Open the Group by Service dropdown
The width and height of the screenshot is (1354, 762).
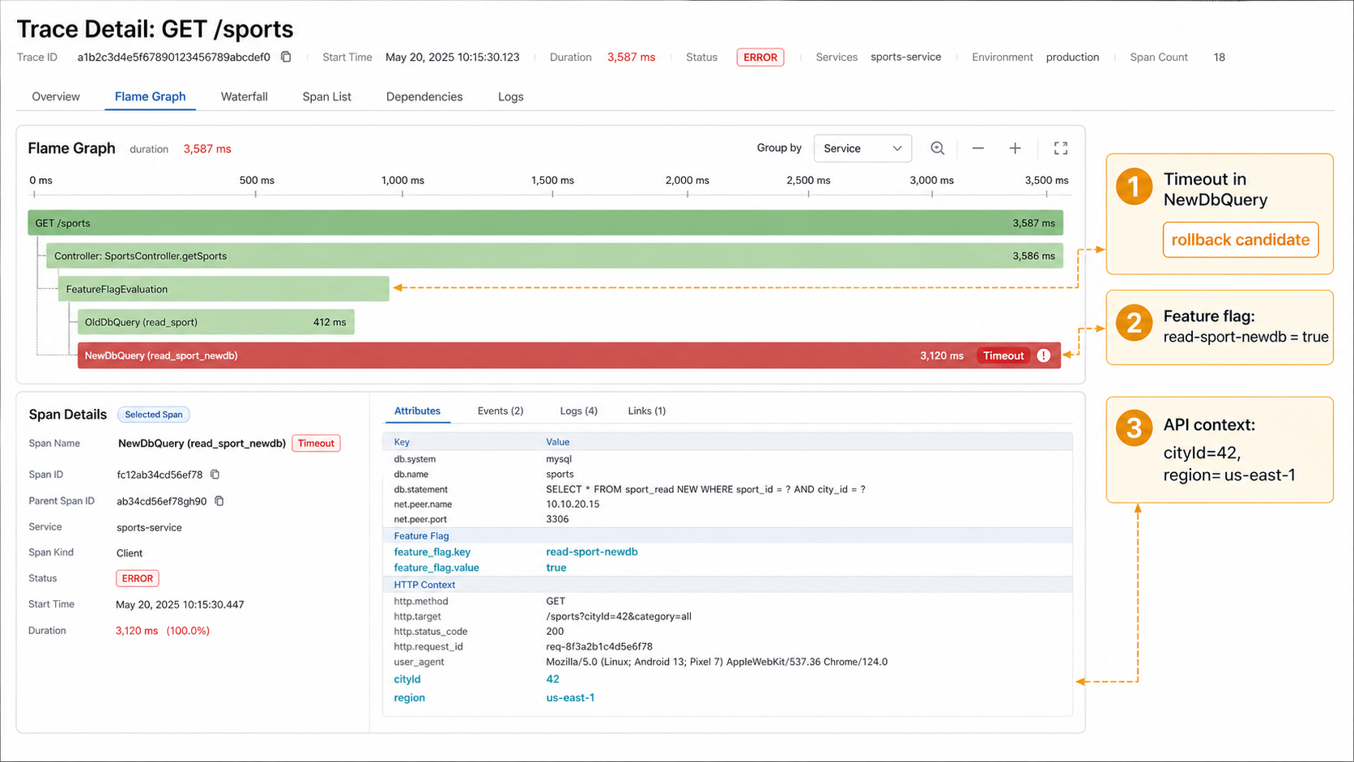tap(862, 148)
